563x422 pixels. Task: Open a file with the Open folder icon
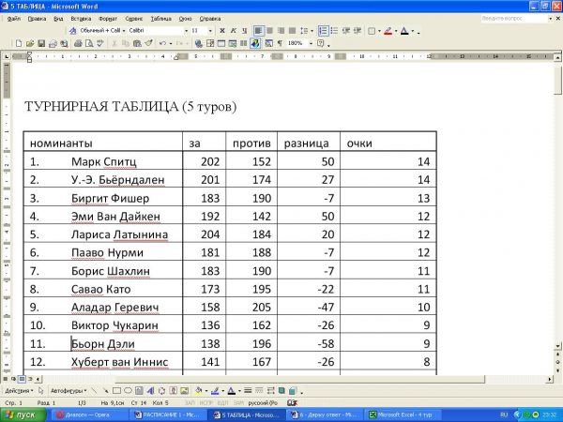pos(30,43)
